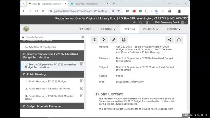Expand the LIBRARY dropdown menu
Image resolution: width=210 pixels, height=118 pixels.
(174, 29)
